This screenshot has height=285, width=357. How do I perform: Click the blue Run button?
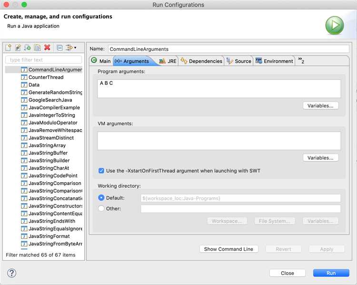[x=331, y=273]
